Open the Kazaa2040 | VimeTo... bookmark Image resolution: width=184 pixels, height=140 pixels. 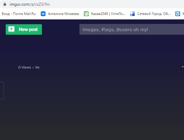tap(108, 13)
